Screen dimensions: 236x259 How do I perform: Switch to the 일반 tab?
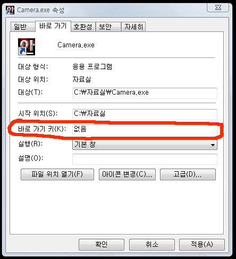(x=22, y=27)
